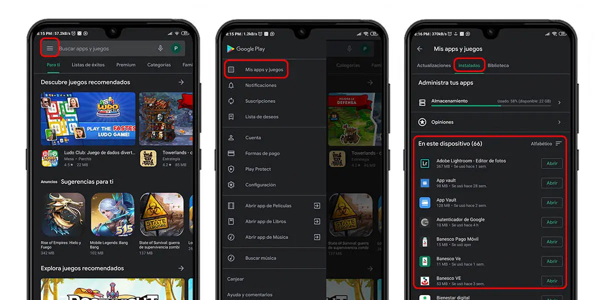Select the Para ti tab
The image size is (600, 300).
53,65
